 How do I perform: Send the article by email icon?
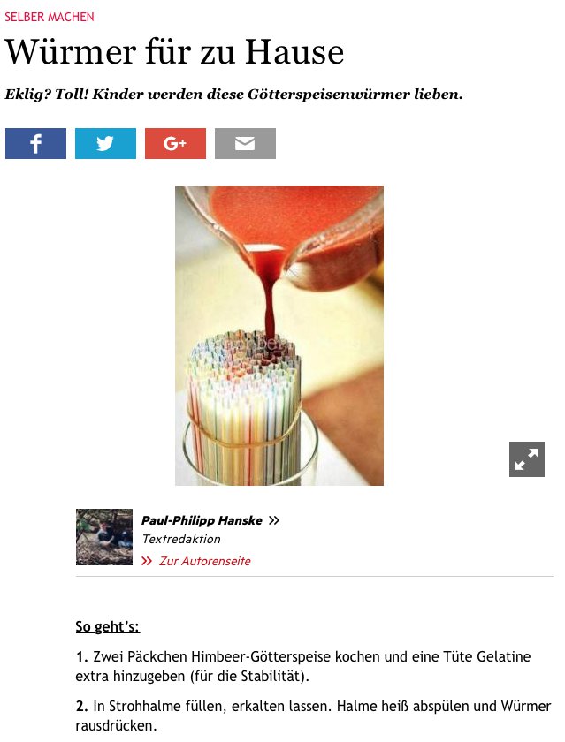click(x=245, y=143)
